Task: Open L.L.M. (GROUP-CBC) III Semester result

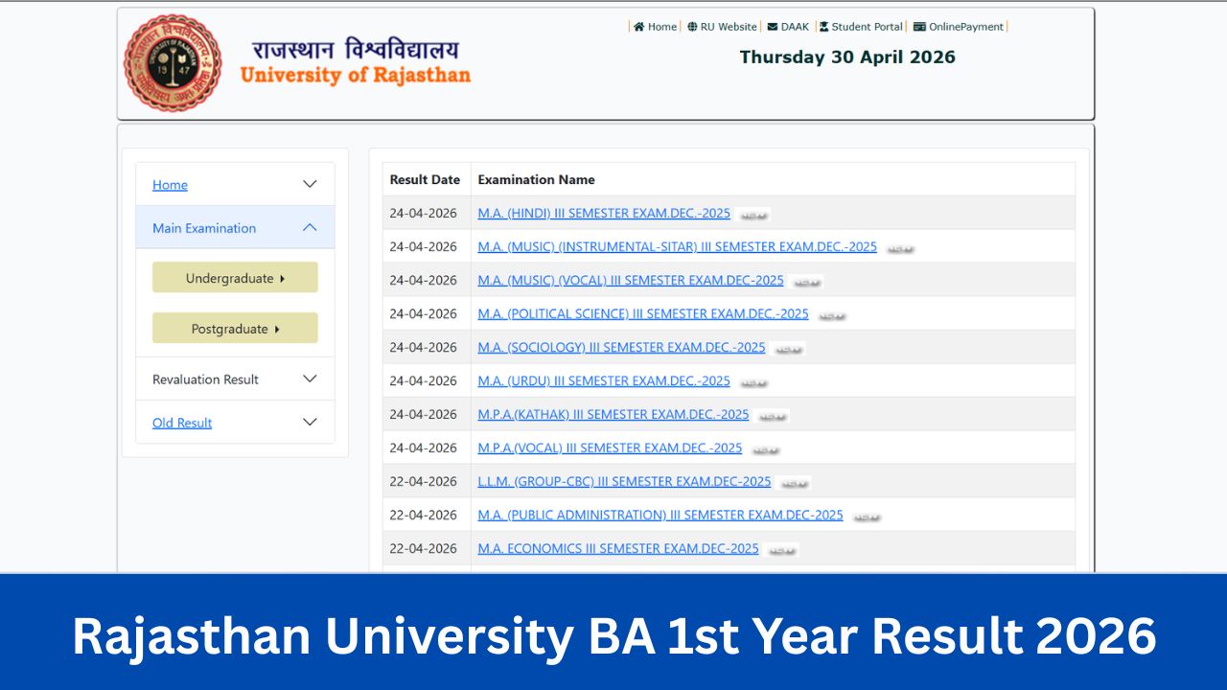Action: pyautogui.click(x=625, y=481)
